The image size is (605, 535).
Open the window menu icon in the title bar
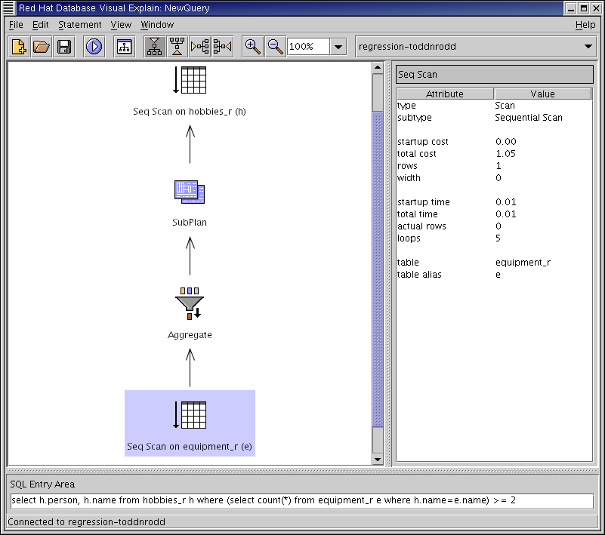click(8, 8)
